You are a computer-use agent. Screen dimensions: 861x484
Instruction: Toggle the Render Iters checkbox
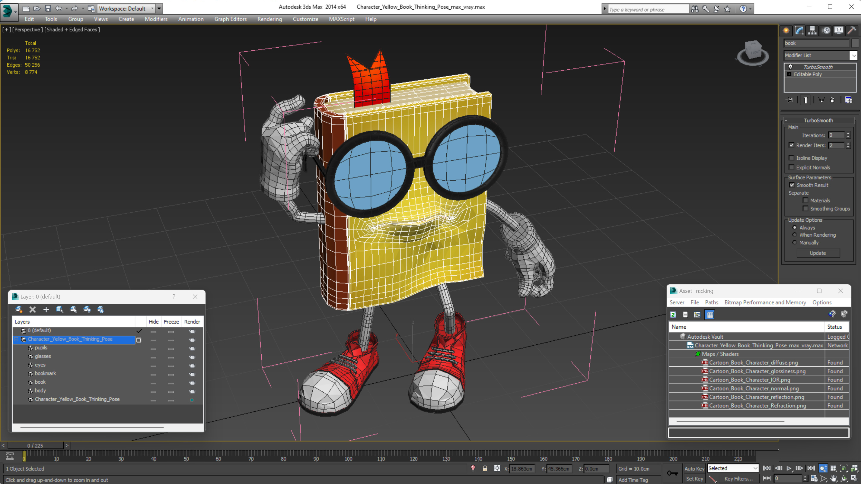click(792, 145)
